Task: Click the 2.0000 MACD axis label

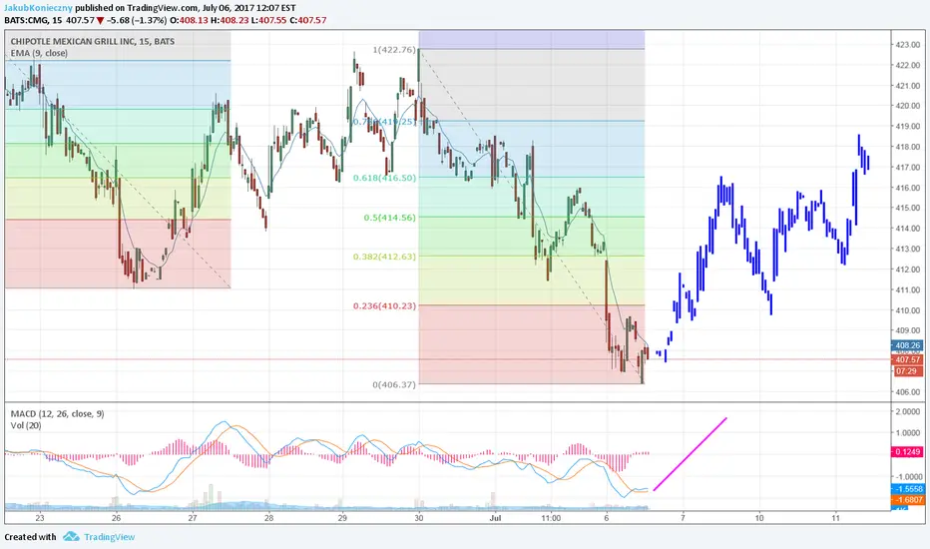Action: coord(907,412)
